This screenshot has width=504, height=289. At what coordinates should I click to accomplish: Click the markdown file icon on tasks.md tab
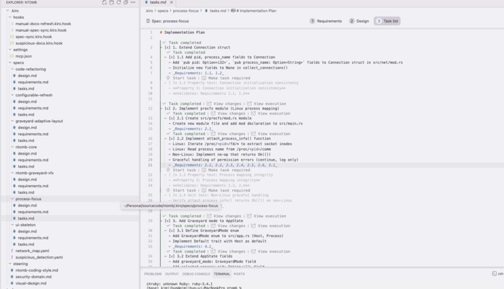pos(146,3)
